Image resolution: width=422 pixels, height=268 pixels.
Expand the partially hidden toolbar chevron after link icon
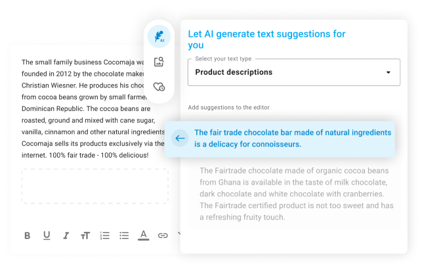(x=179, y=234)
